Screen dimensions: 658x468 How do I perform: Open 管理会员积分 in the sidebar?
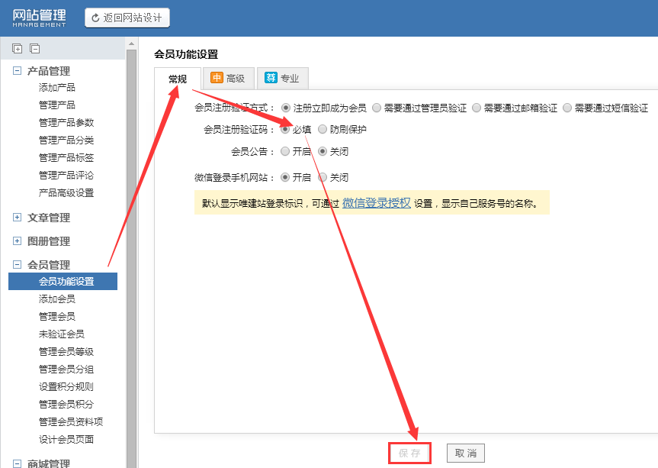(x=66, y=405)
